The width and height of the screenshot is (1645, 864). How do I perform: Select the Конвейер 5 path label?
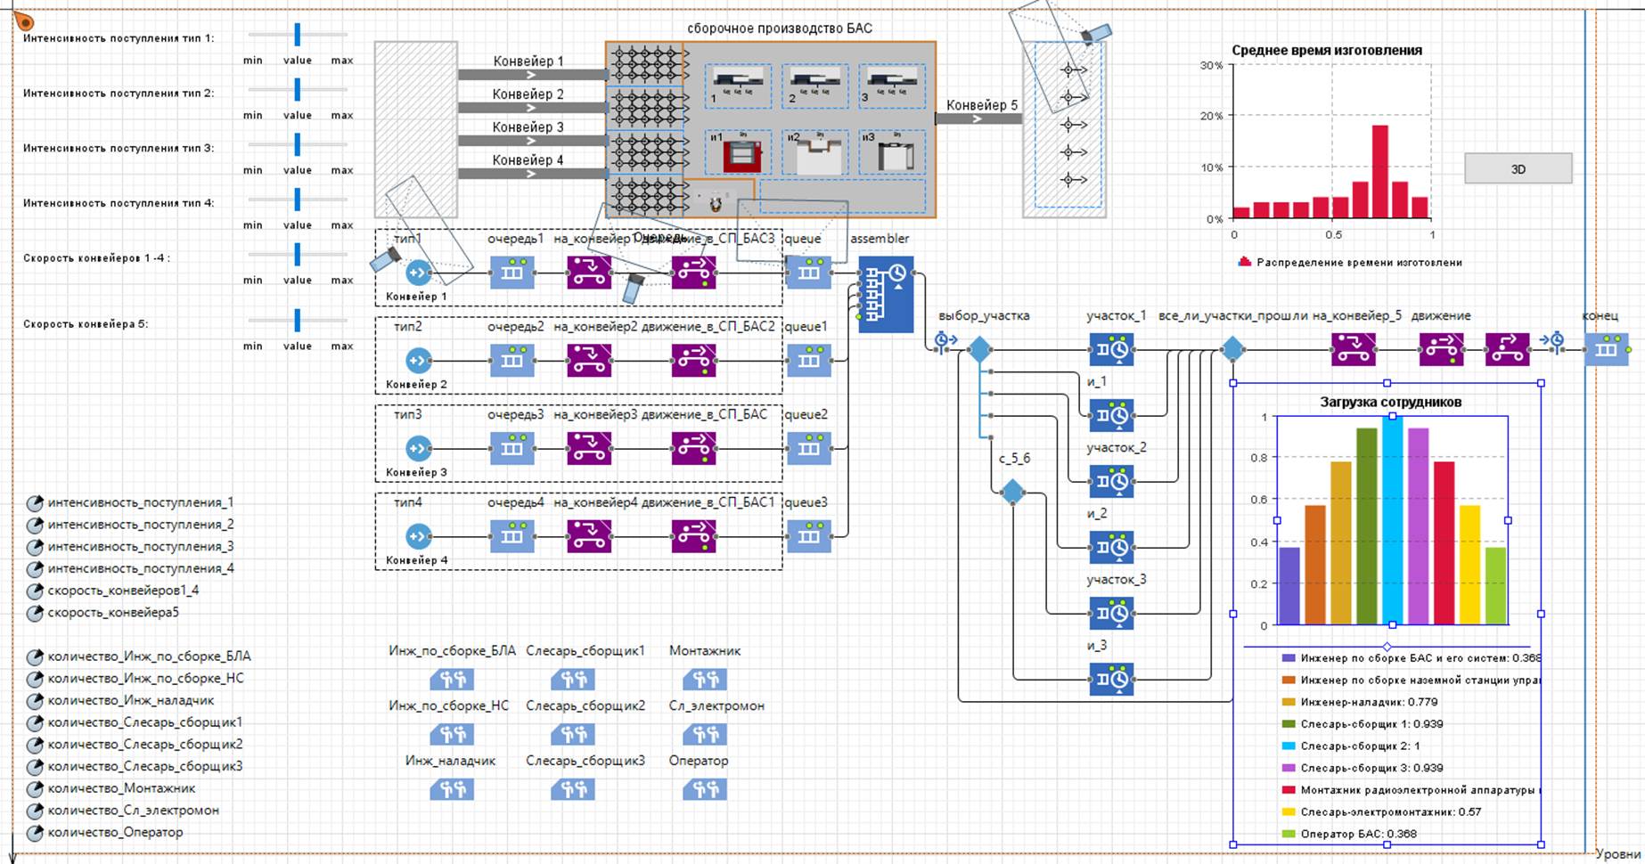981,105
